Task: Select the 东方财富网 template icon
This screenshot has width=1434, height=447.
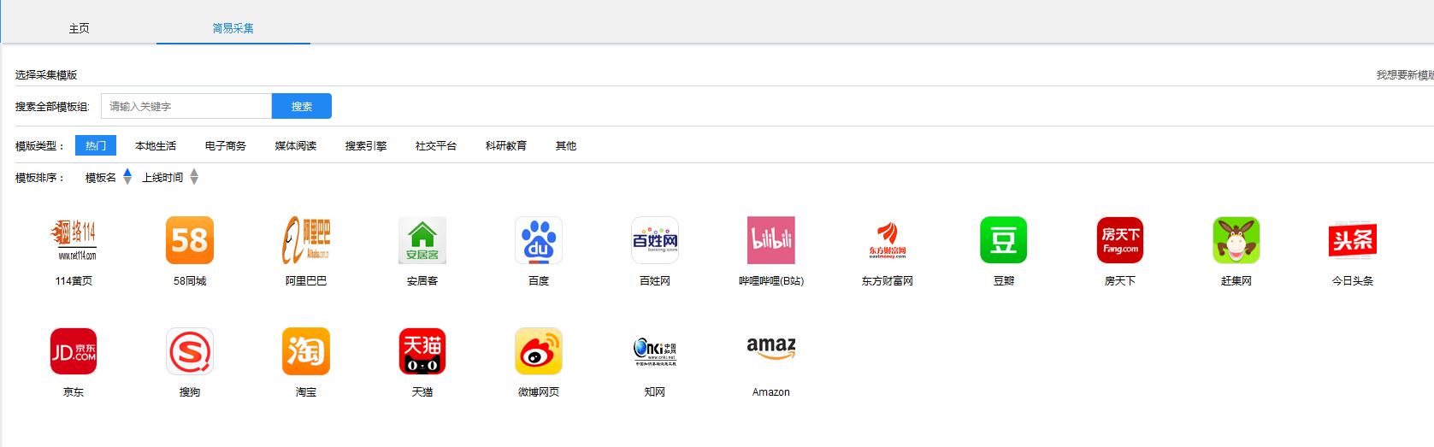Action: click(x=888, y=240)
